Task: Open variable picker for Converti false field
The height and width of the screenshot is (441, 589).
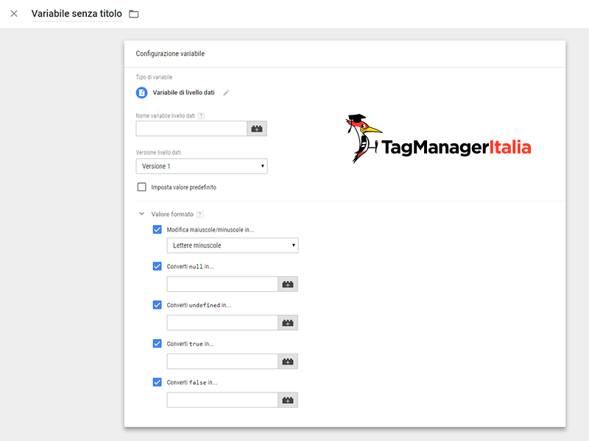Action: [x=288, y=400]
